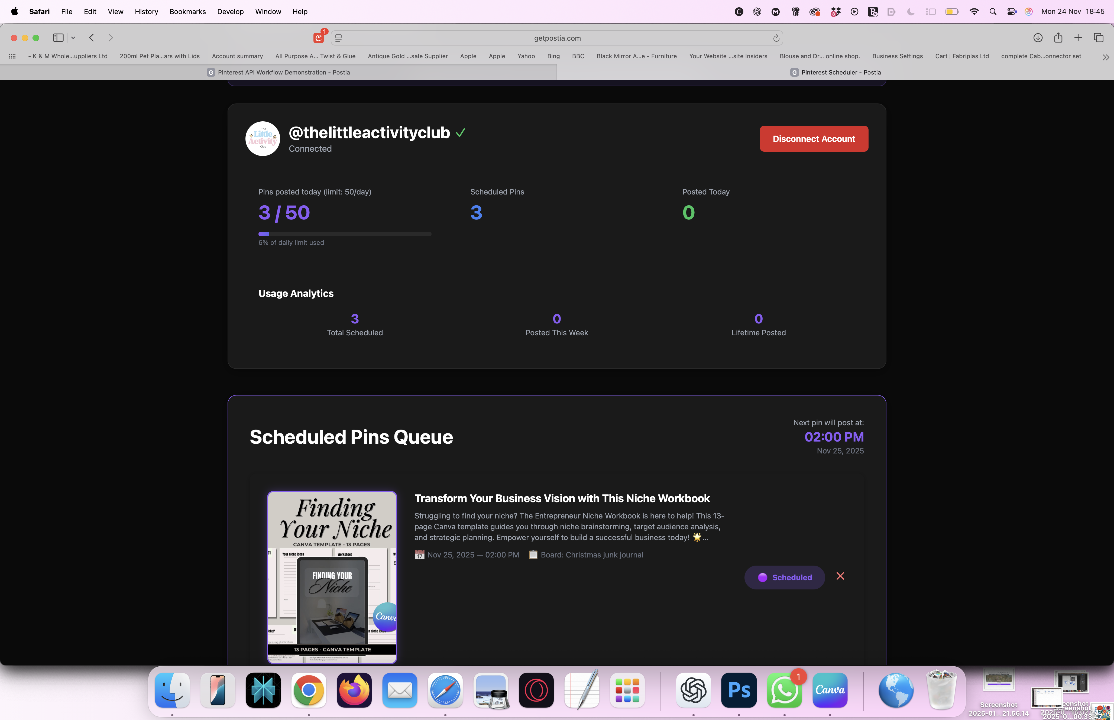The image size is (1114, 720).
Task: Click the page reload icon in address bar
Action: coord(776,38)
